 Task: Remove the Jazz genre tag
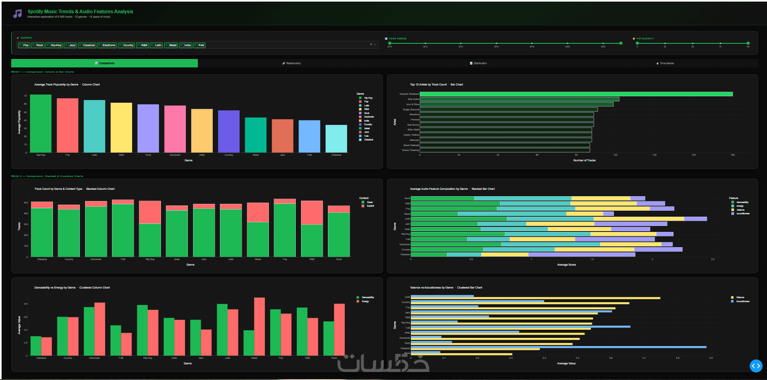(x=66, y=45)
